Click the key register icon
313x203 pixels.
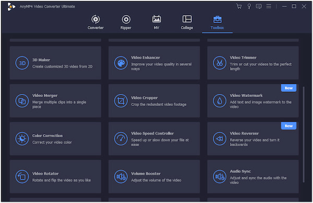[249, 6]
